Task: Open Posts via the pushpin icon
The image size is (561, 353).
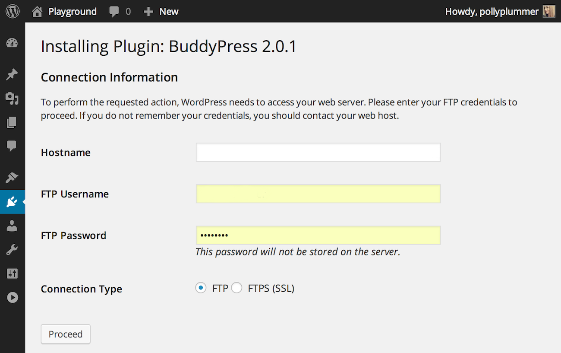Action: 12,74
